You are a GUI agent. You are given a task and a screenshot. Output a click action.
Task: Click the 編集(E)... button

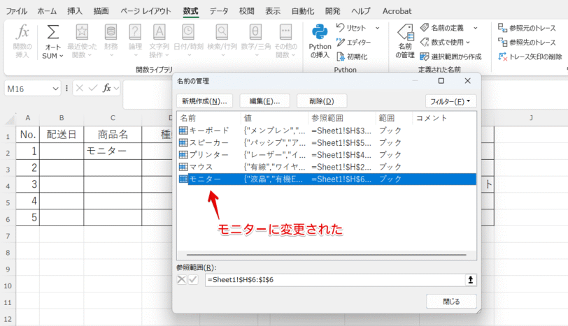264,101
